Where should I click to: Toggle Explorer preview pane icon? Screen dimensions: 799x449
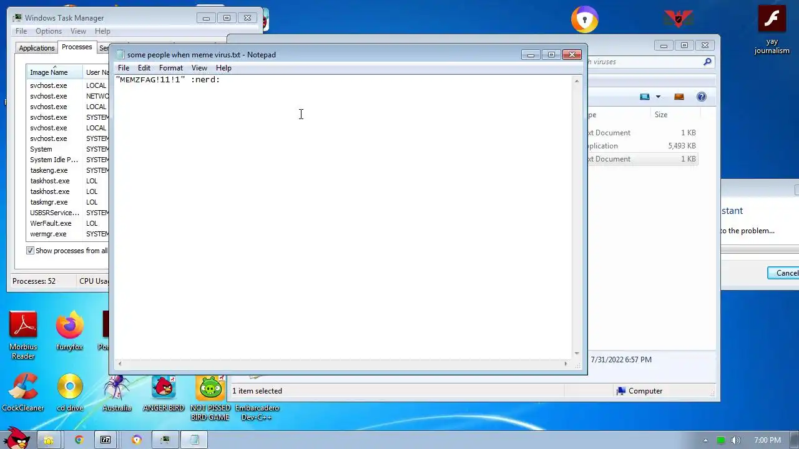(679, 97)
